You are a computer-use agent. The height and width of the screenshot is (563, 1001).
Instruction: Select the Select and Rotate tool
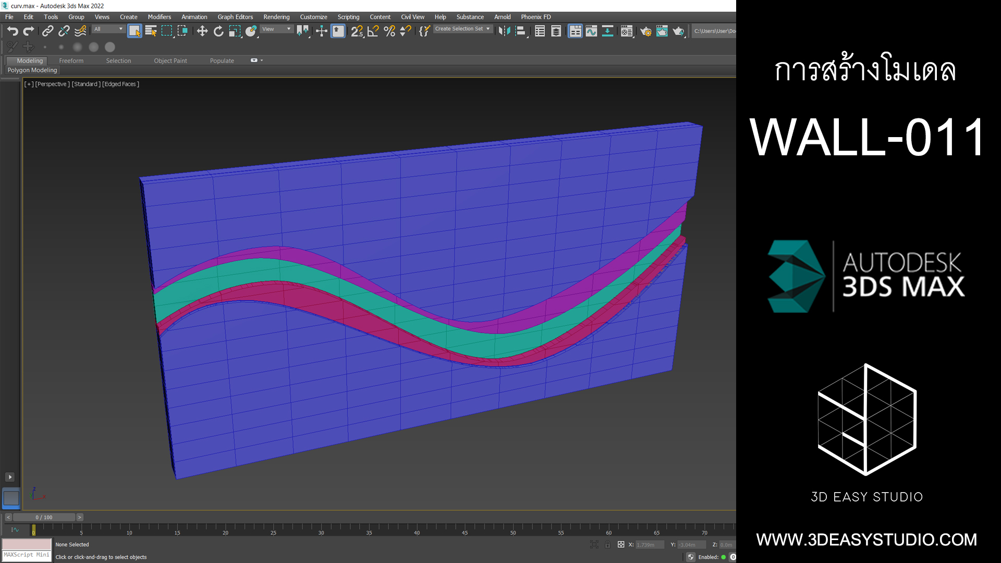point(218,31)
